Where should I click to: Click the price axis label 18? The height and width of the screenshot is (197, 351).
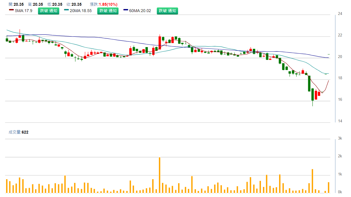click(340, 78)
